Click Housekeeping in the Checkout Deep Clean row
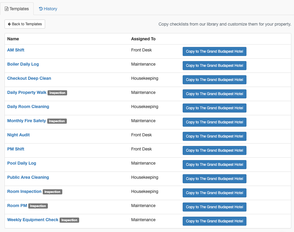Screen dimensions: 294x232 (x=145, y=79)
